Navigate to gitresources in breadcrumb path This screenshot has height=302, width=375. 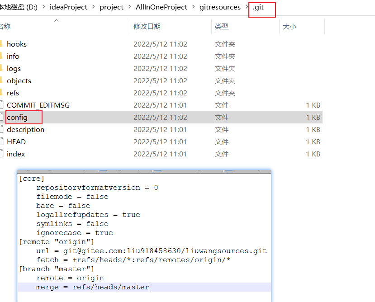220,7
